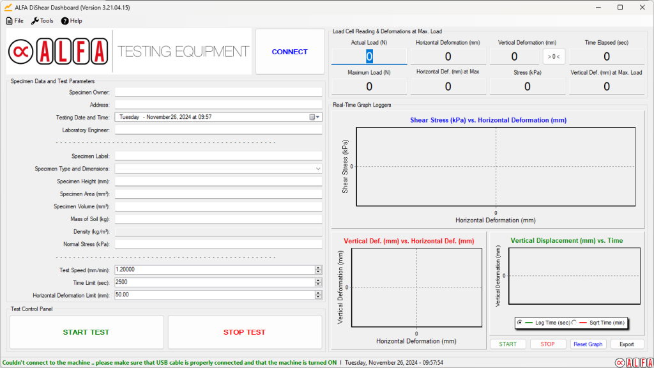Viewport: 654px width, 368px height.
Task: Select the Sqrt Time (min) radio button
Action: (x=574, y=323)
